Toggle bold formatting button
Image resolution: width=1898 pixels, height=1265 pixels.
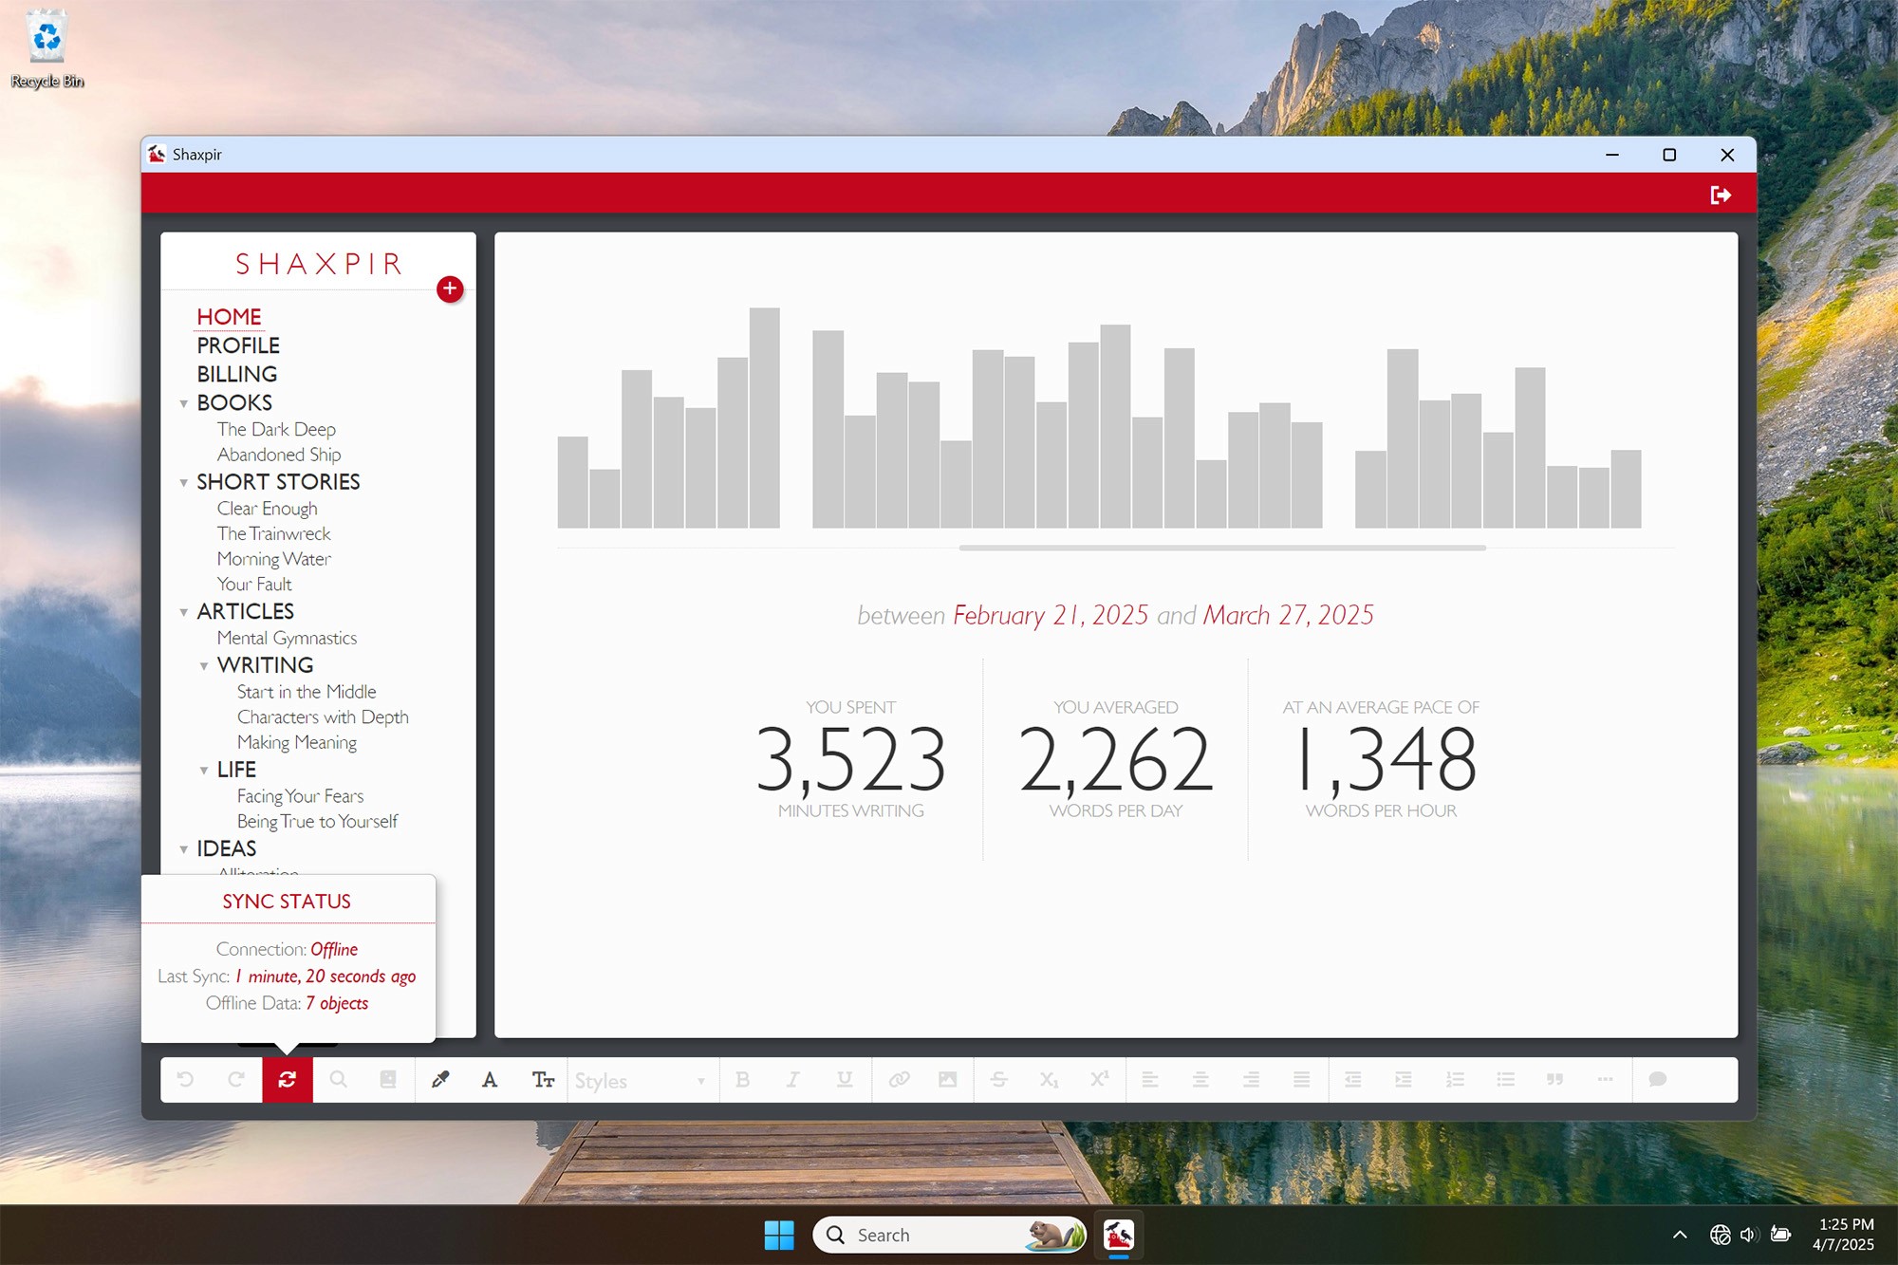(743, 1079)
